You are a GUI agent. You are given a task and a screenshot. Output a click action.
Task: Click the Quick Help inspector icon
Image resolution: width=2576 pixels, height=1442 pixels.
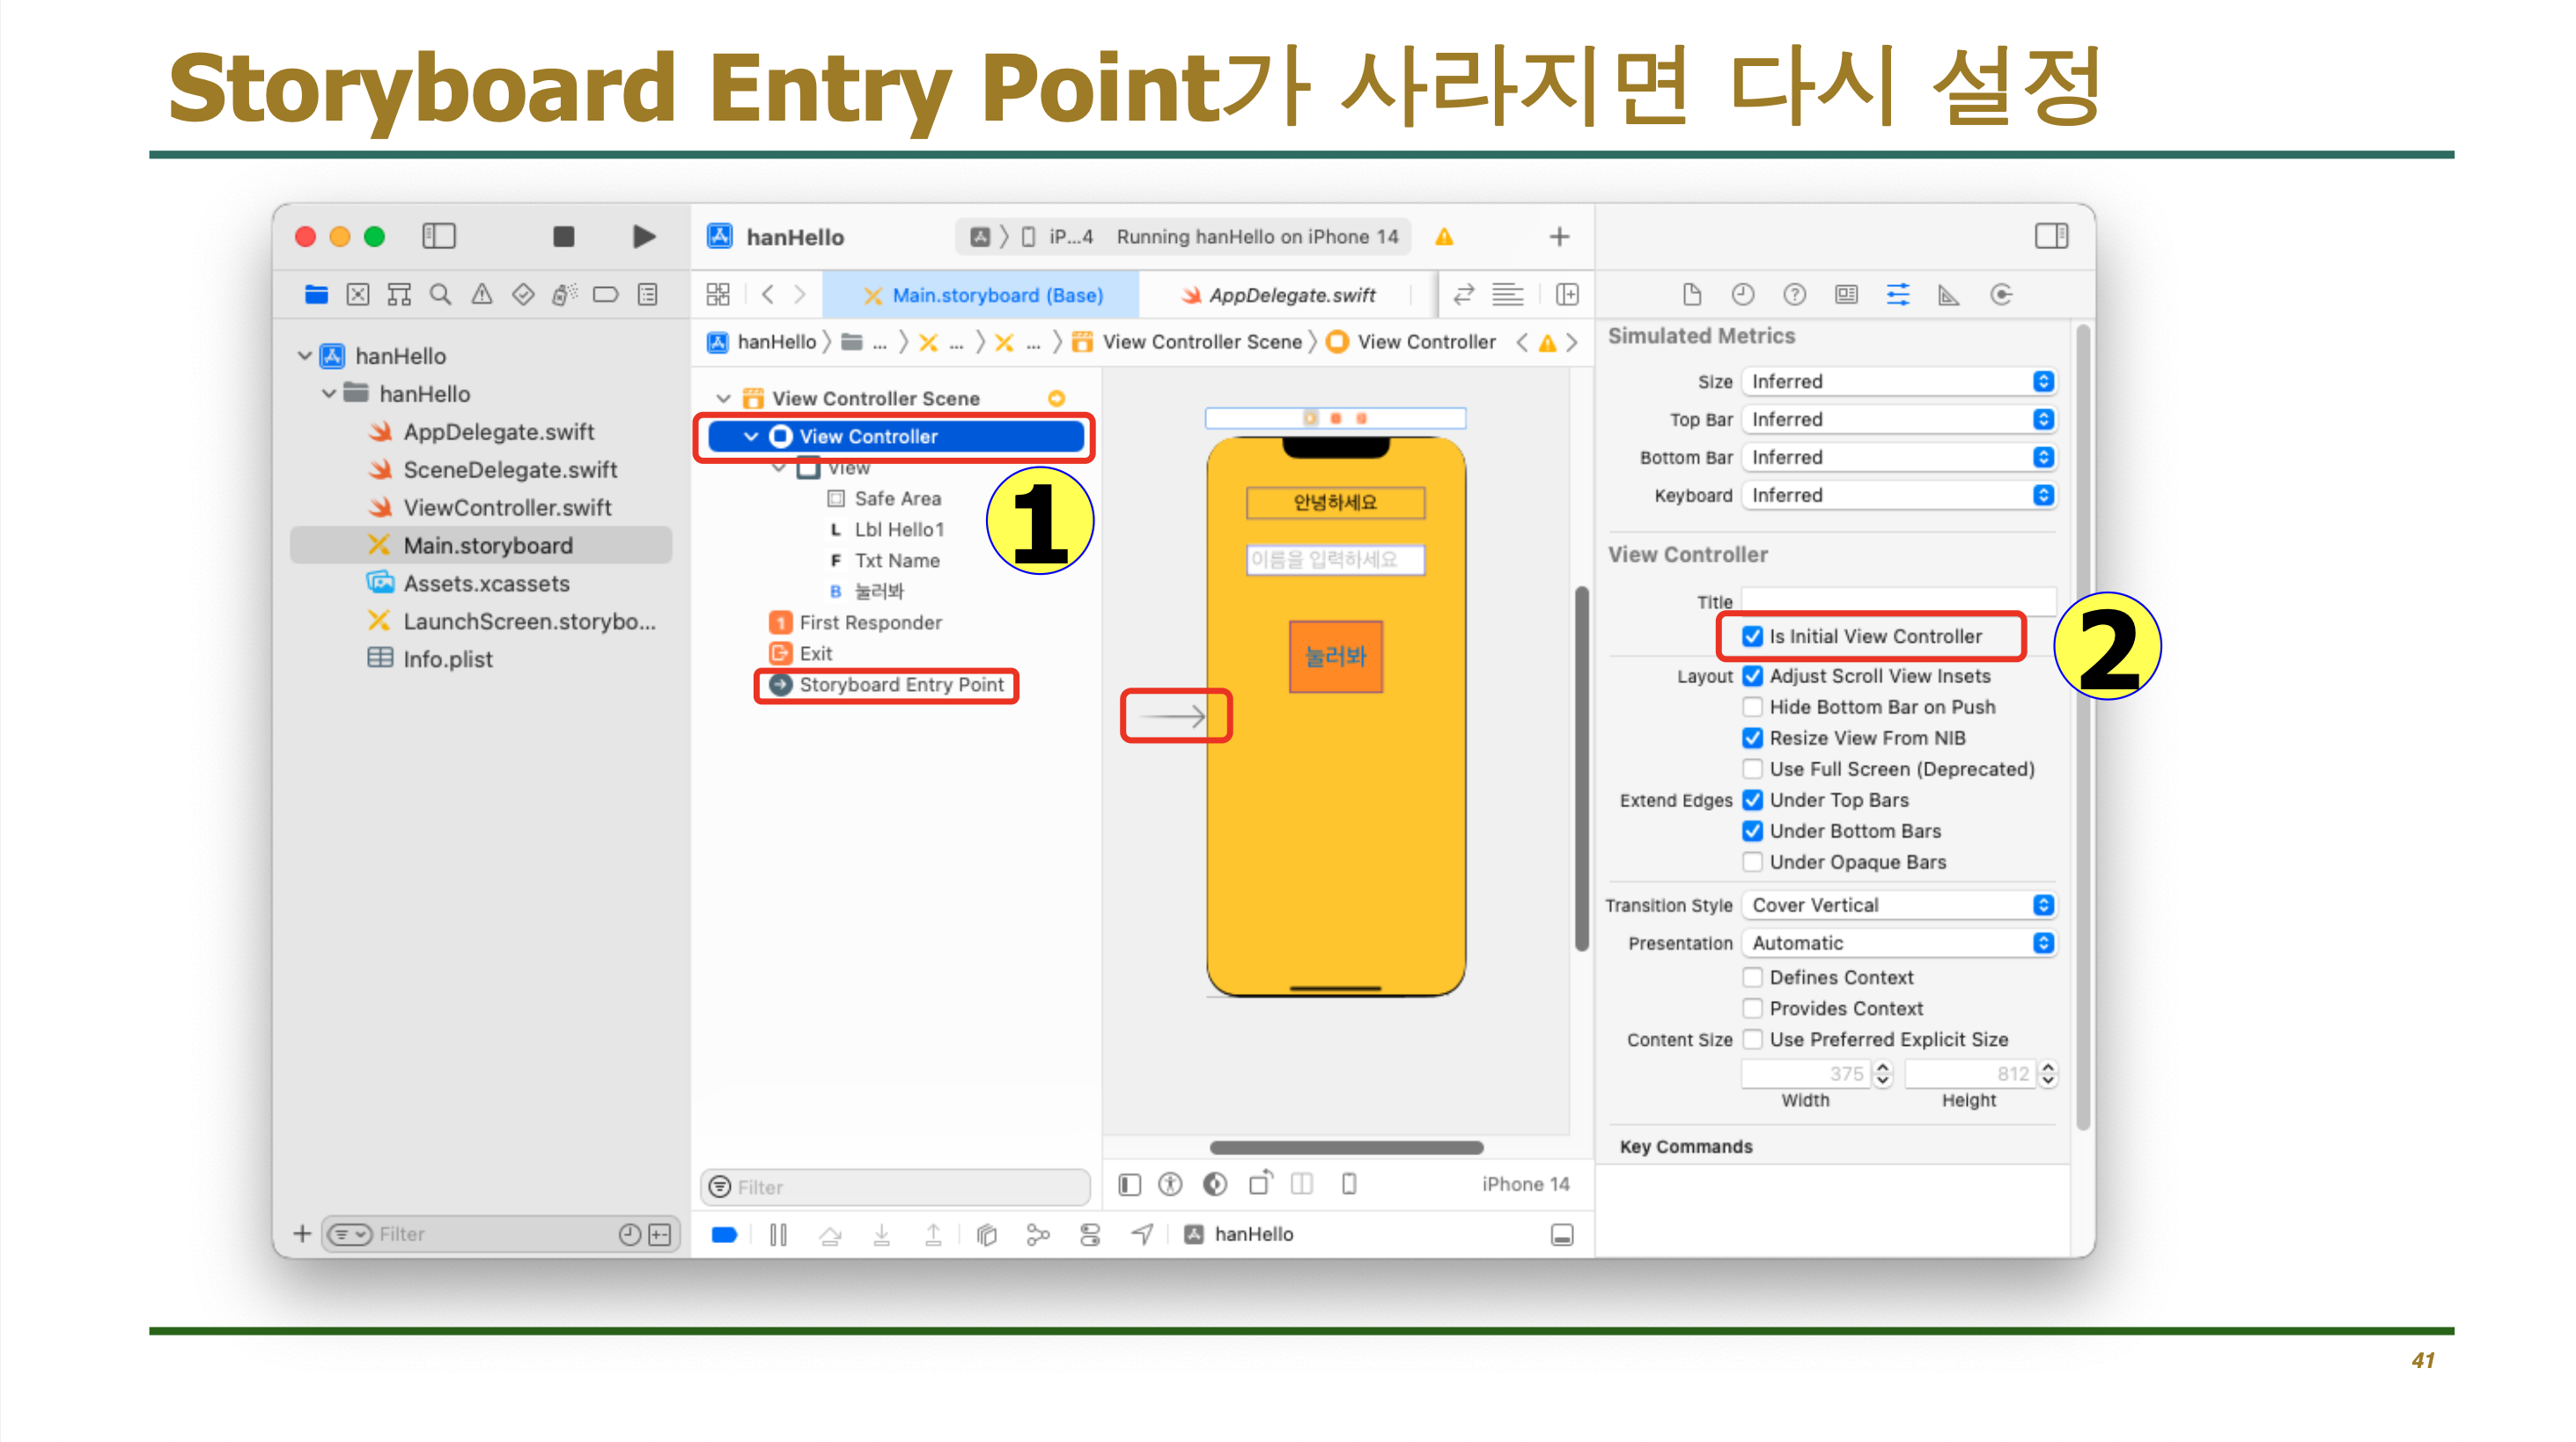tap(1794, 294)
